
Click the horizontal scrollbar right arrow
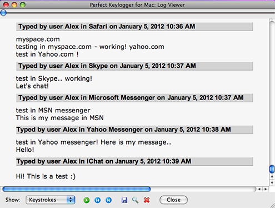click(x=266, y=189)
